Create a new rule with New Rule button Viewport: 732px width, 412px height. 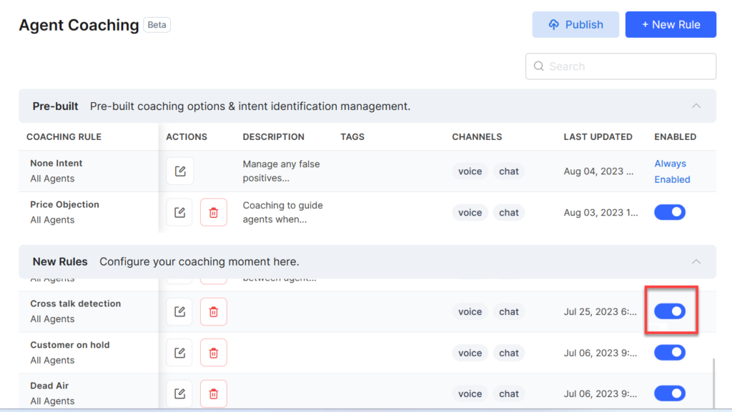click(x=671, y=24)
